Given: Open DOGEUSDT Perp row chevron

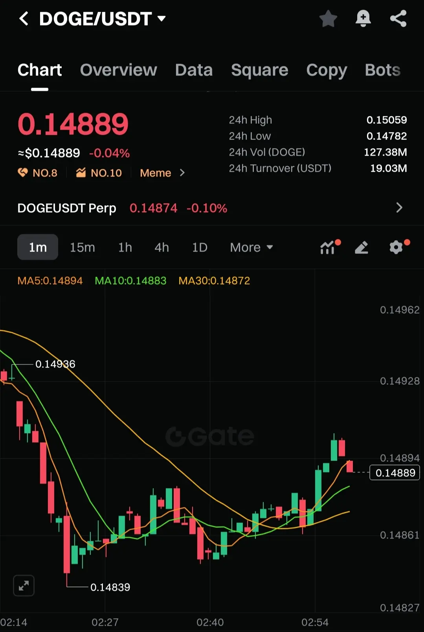Looking at the screenshot, I should [399, 208].
